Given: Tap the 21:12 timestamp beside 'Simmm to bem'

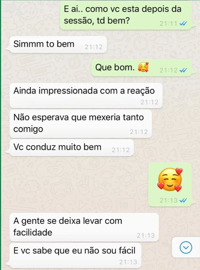Looking at the screenshot, I should coord(94,47).
